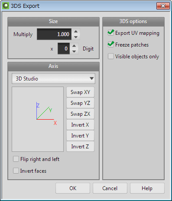
Task: Uncheck Freeze patches option
Action: (x=111, y=44)
